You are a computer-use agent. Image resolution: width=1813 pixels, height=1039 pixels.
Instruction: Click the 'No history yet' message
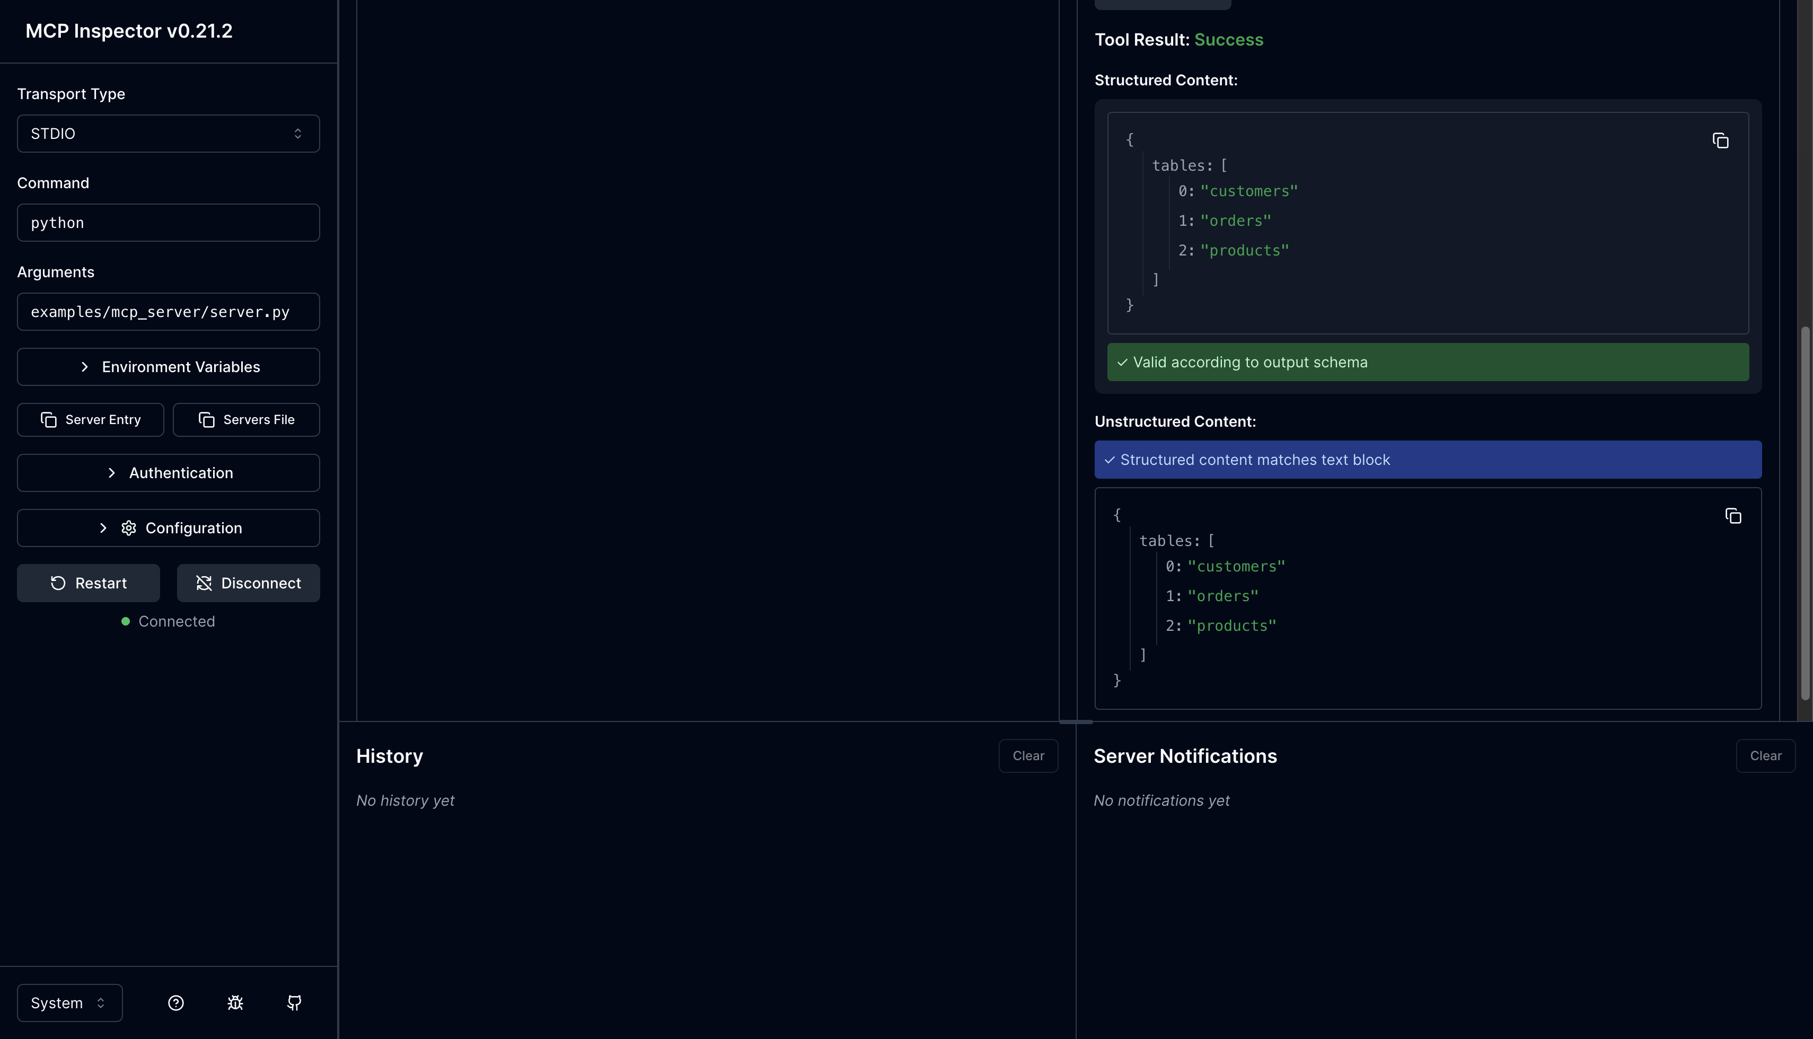(405, 800)
